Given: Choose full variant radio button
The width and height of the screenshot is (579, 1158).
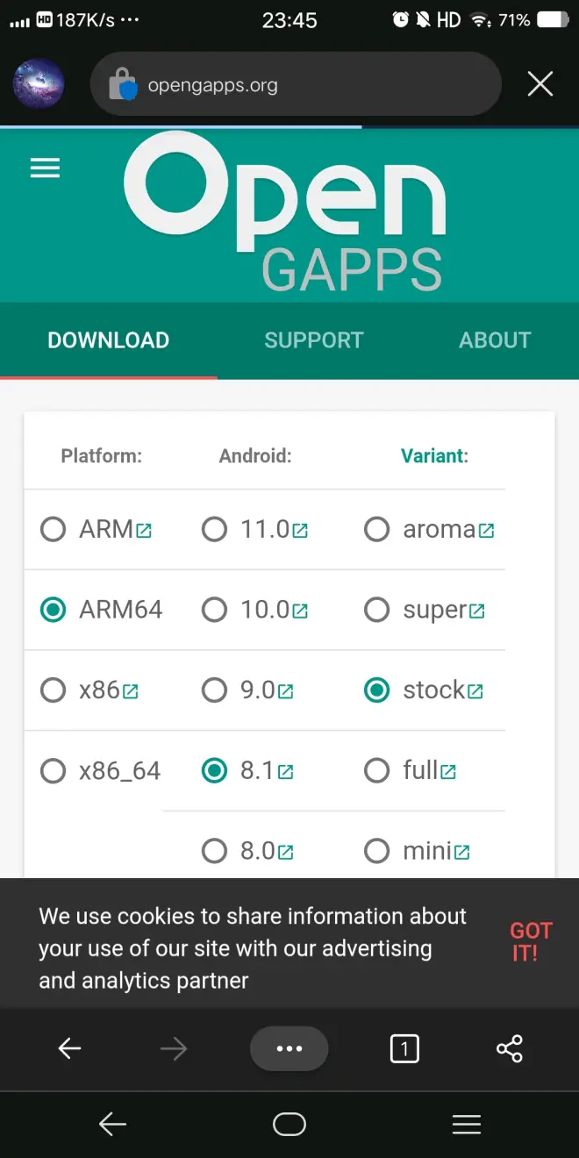Looking at the screenshot, I should (376, 771).
